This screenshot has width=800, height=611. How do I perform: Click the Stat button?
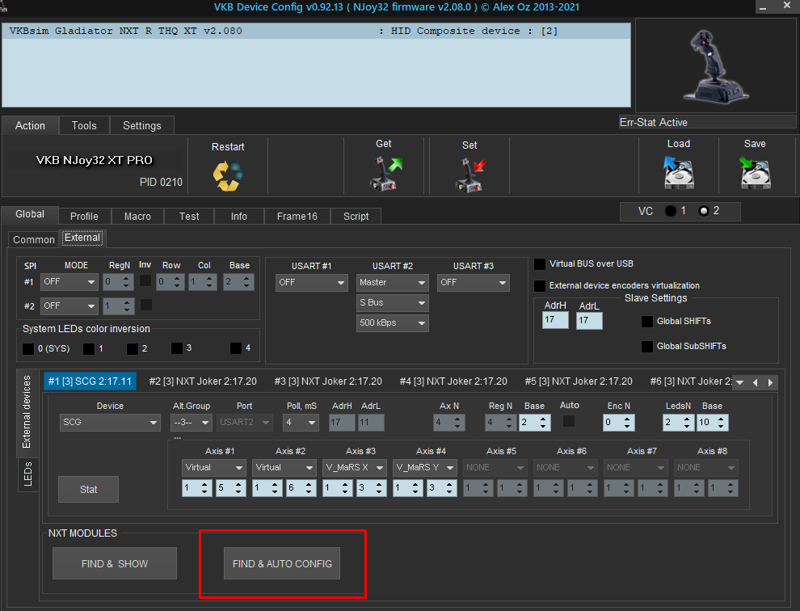click(x=88, y=489)
